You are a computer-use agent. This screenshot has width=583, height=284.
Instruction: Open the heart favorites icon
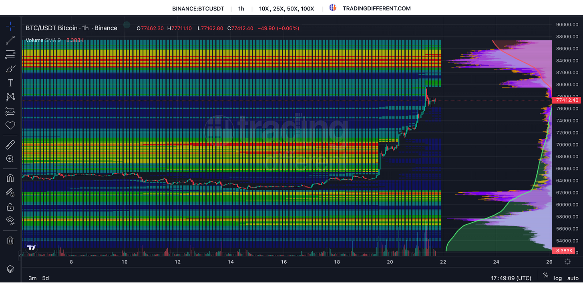pyautogui.click(x=10, y=126)
